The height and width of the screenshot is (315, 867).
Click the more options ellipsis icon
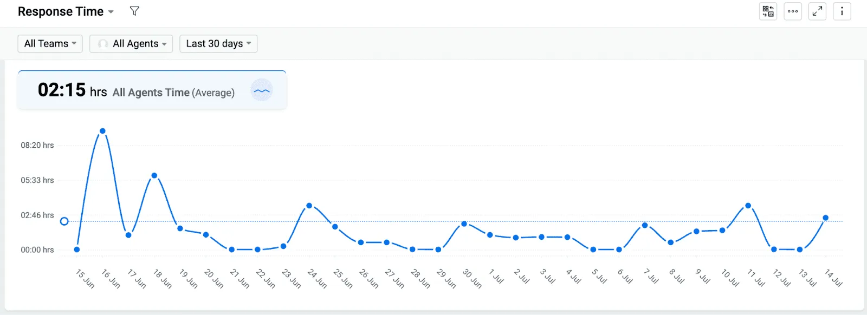[x=792, y=11]
